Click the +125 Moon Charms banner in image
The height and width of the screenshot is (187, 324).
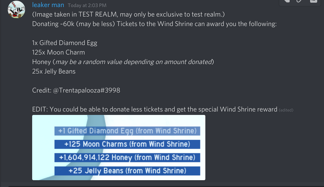click(x=127, y=144)
